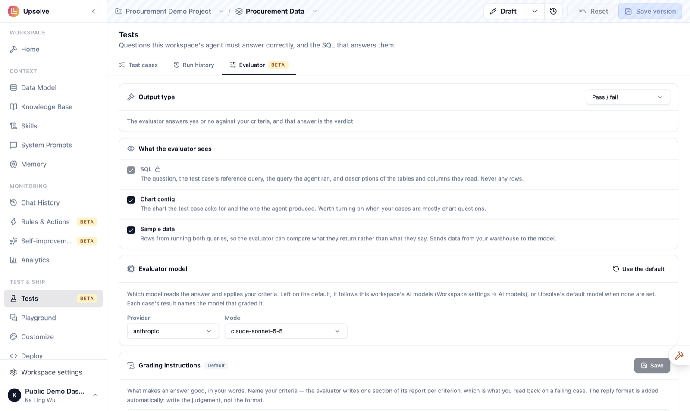Click the Save version button
The height and width of the screenshot is (411, 690).
[650, 11]
